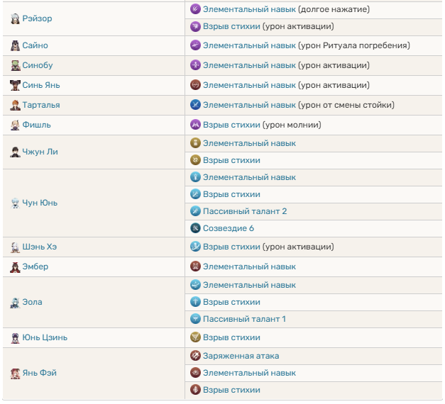The width and height of the screenshot is (445, 404).
Task: Click Razor's Взрыв стихии talent icon
Action: pos(195,26)
